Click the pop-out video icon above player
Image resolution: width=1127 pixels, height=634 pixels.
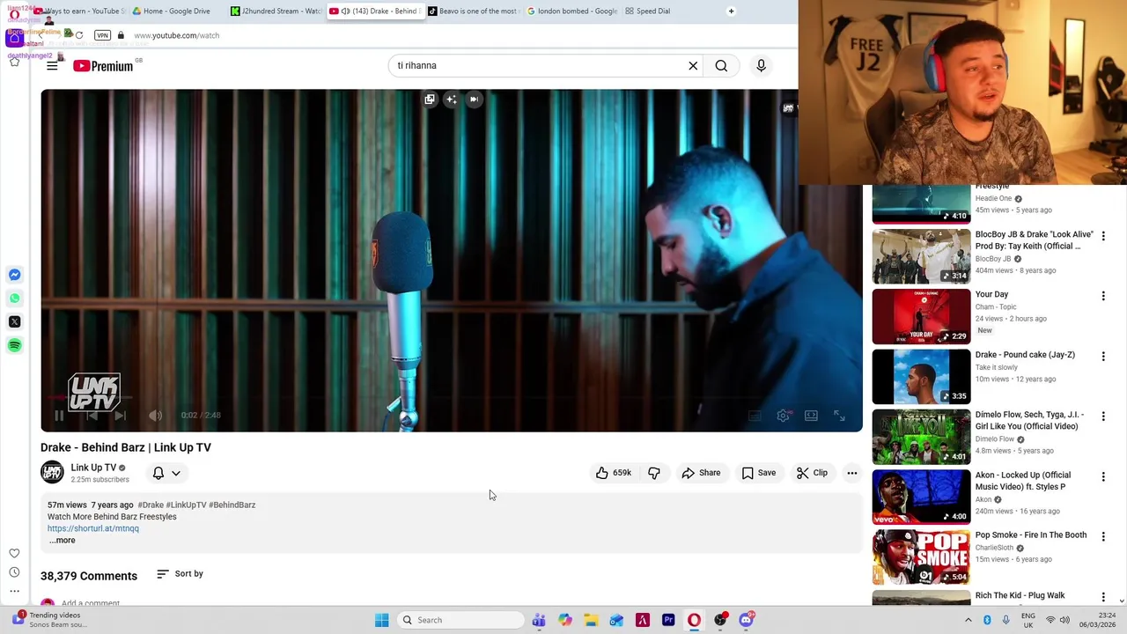[430, 100]
